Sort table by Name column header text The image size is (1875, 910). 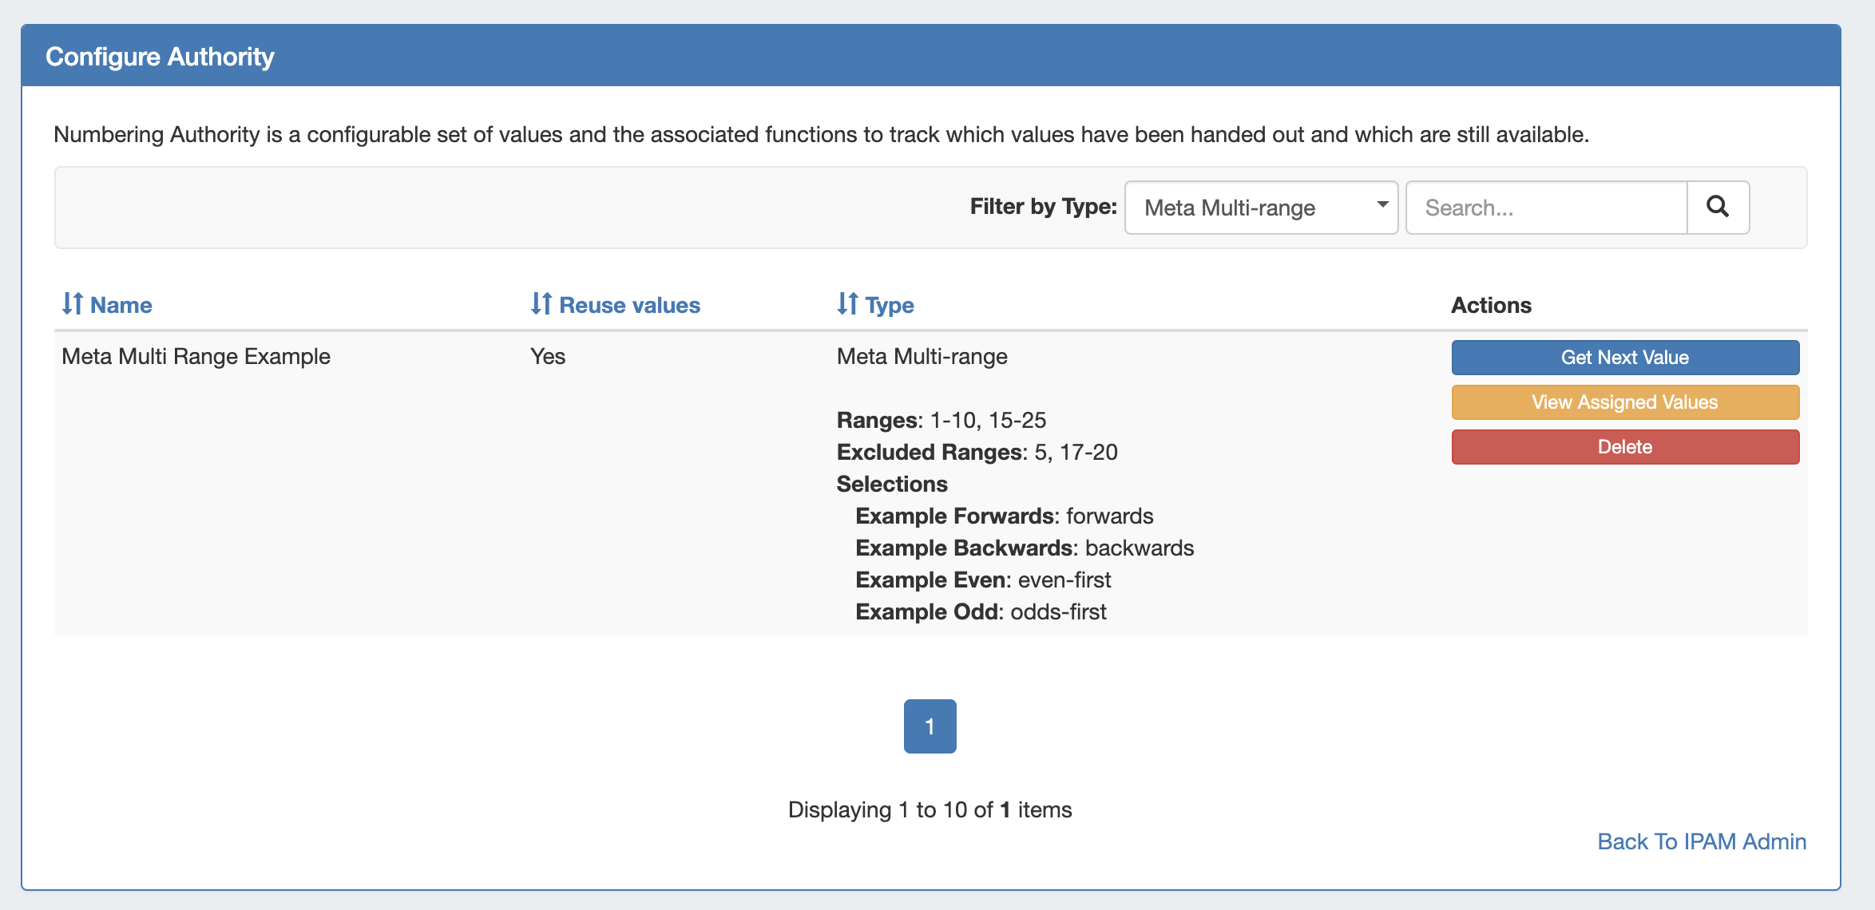(121, 305)
